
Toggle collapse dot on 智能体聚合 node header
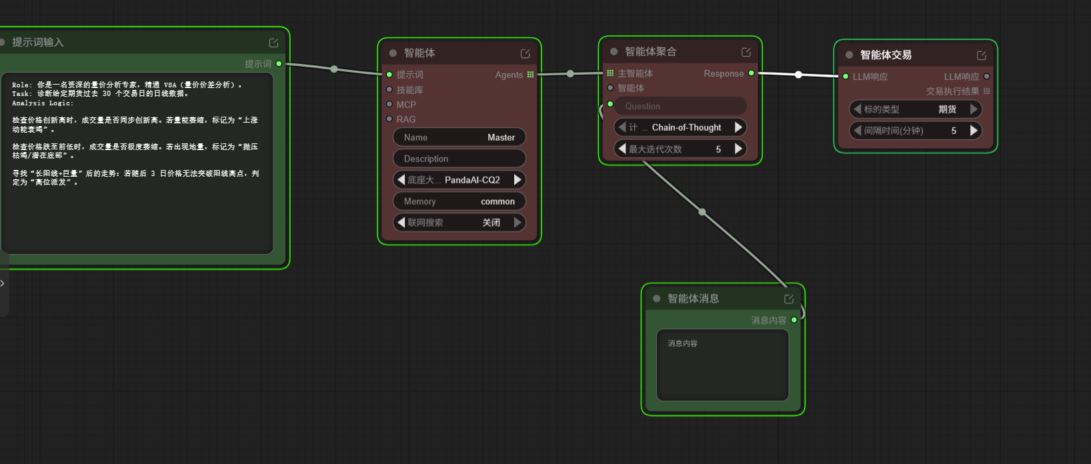coord(614,52)
